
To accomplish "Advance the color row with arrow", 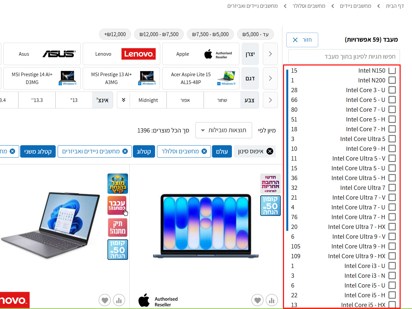I will [x=270, y=100].
